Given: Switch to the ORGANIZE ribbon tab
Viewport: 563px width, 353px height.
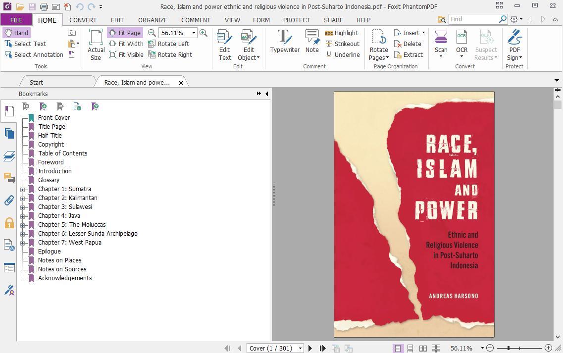Looking at the screenshot, I should point(153,20).
